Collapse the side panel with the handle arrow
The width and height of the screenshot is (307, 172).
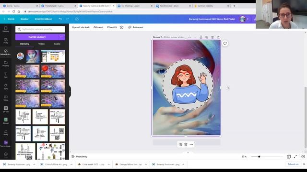pos(70,91)
